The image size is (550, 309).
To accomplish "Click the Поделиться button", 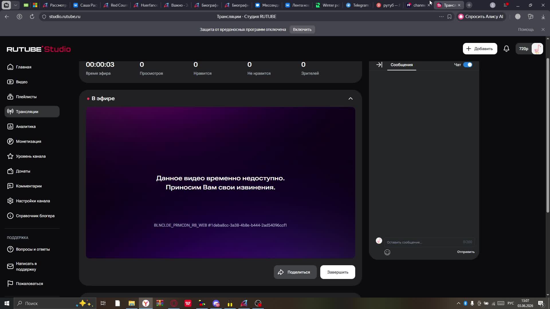I will 295,272.
